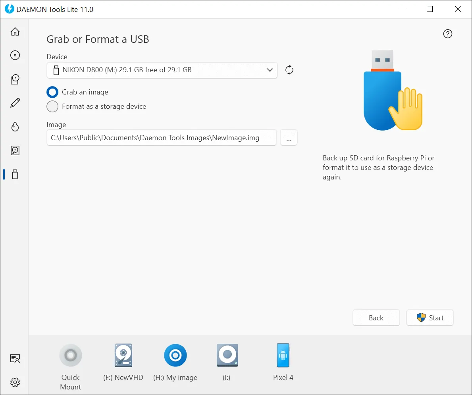Open the license account sidebar icon

(x=15, y=358)
